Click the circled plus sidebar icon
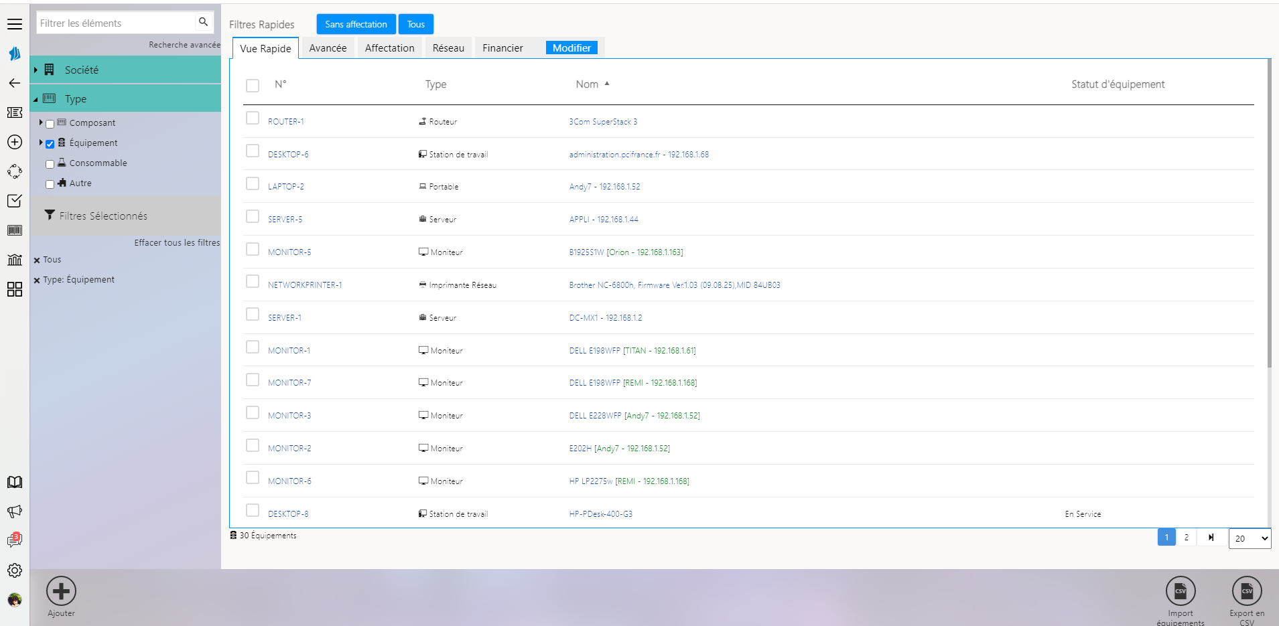1279x626 pixels. coord(15,142)
